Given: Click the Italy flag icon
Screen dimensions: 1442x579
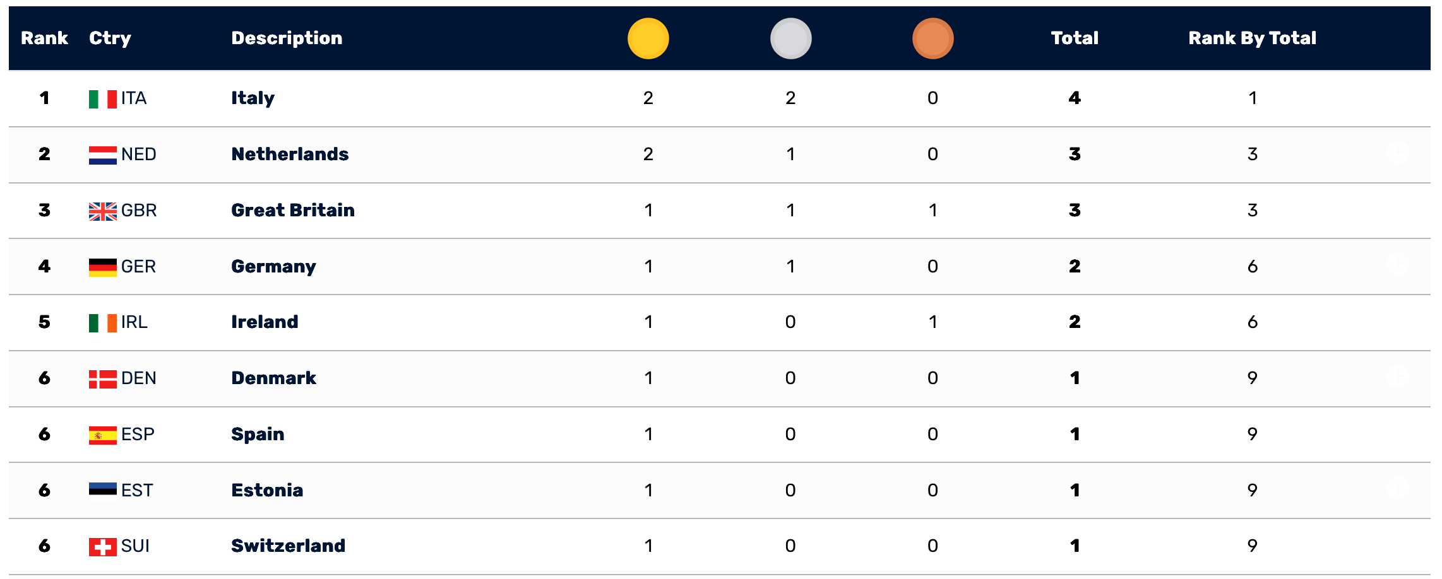Looking at the screenshot, I should pos(102,99).
